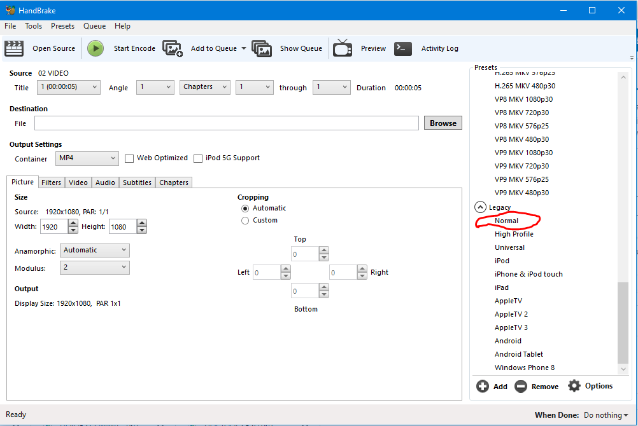Open the Anamorphic dropdown
638x426 pixels.
(94, 251)
